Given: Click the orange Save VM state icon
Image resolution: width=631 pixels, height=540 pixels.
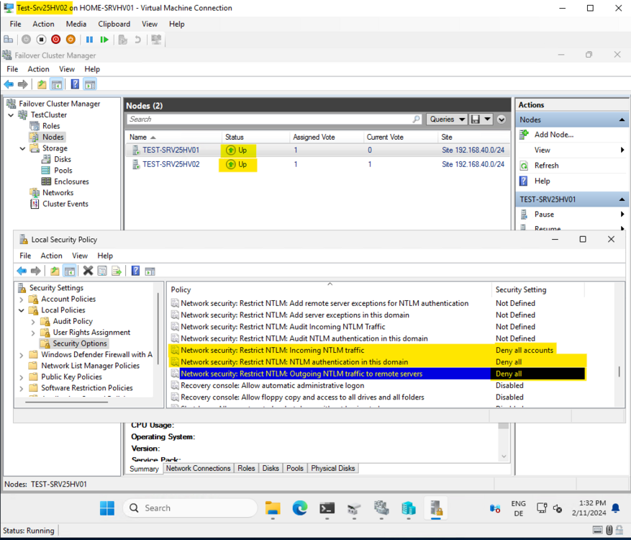Looking at the screenshot, I should click(x=71, y=40).
